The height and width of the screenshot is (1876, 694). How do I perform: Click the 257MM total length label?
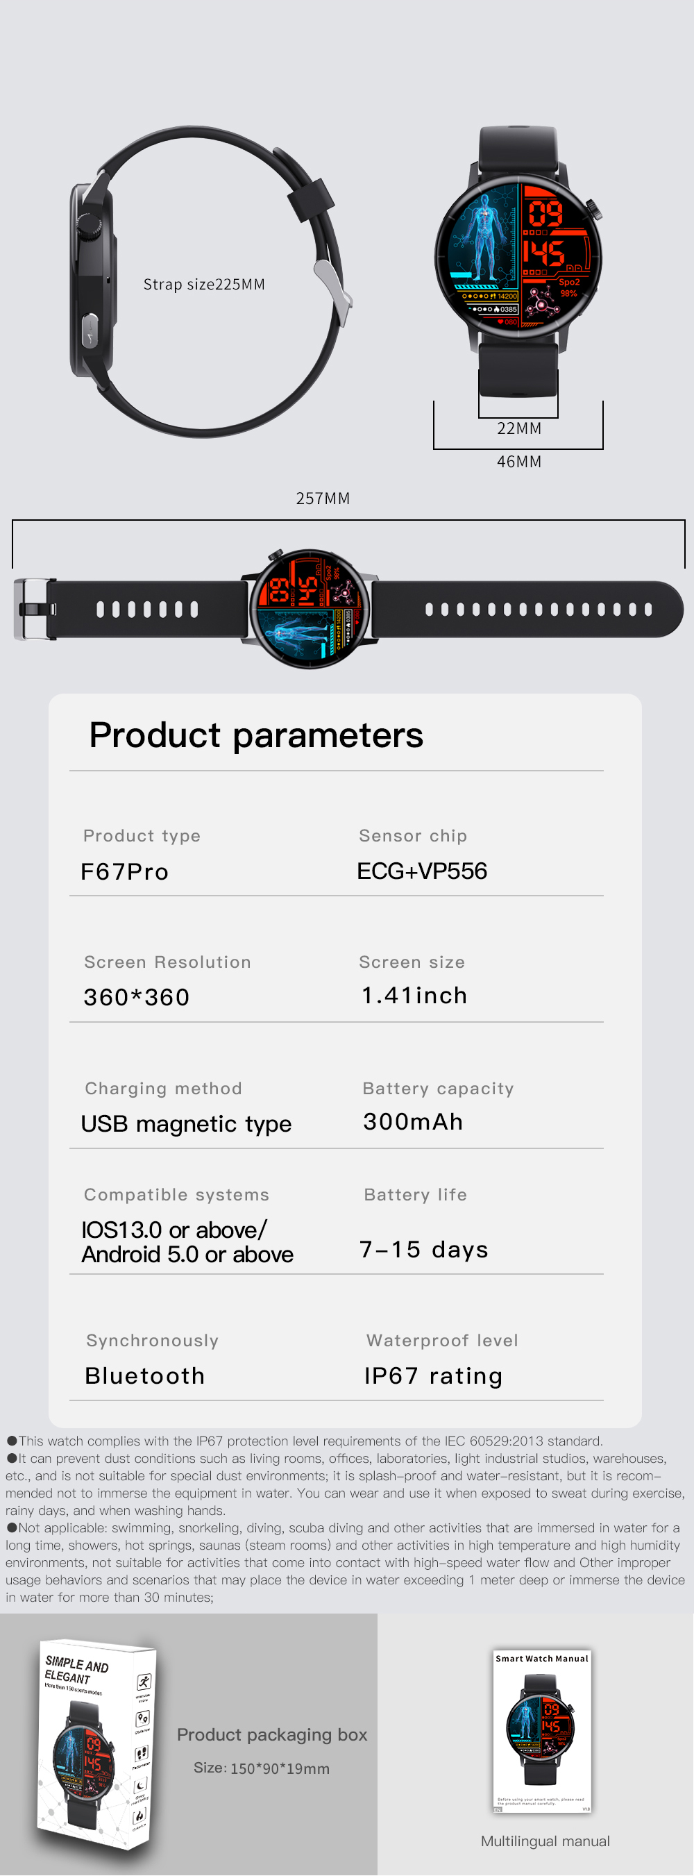tap(323, 499)
